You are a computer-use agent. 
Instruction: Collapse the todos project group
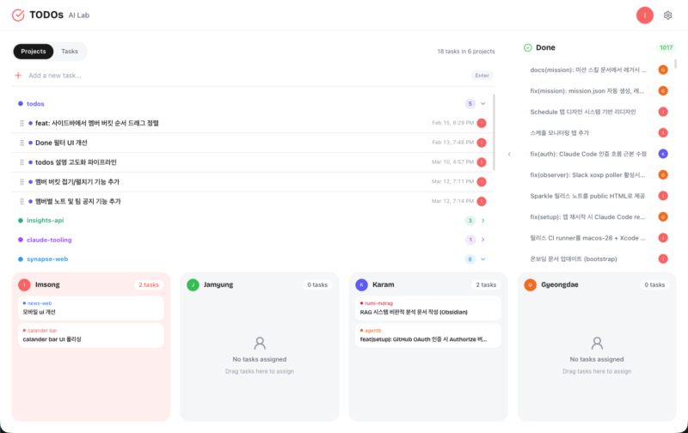pyautogui.click(x=482, y=103)
